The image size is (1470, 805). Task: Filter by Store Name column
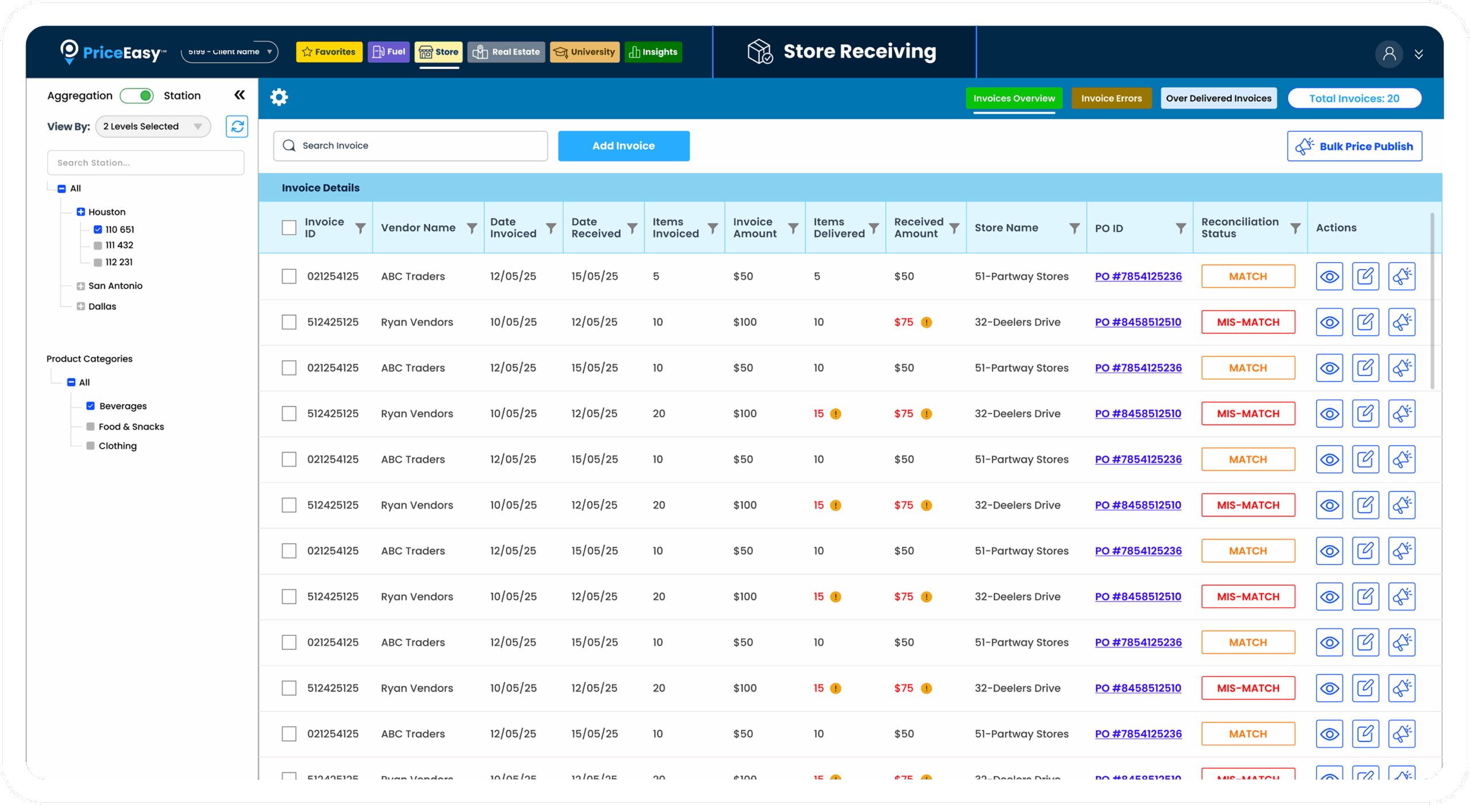click(1074, 228)
